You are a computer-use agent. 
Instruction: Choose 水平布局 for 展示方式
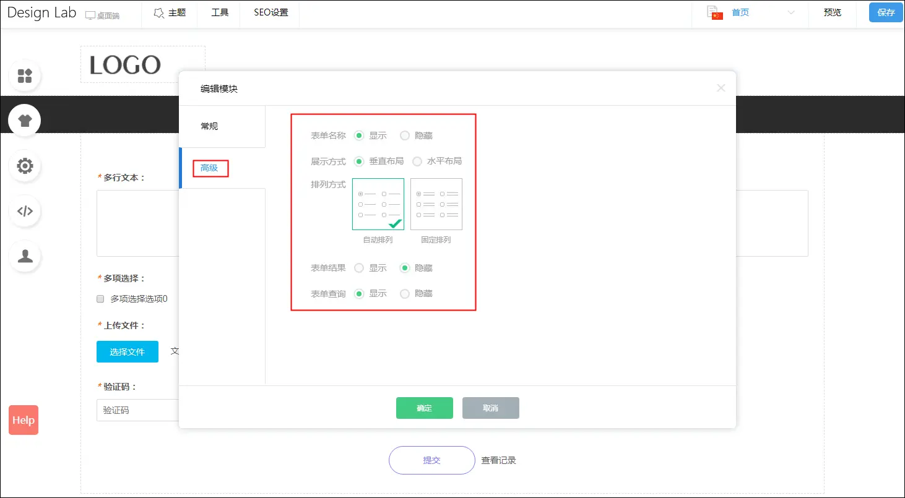tap(417, 161)
